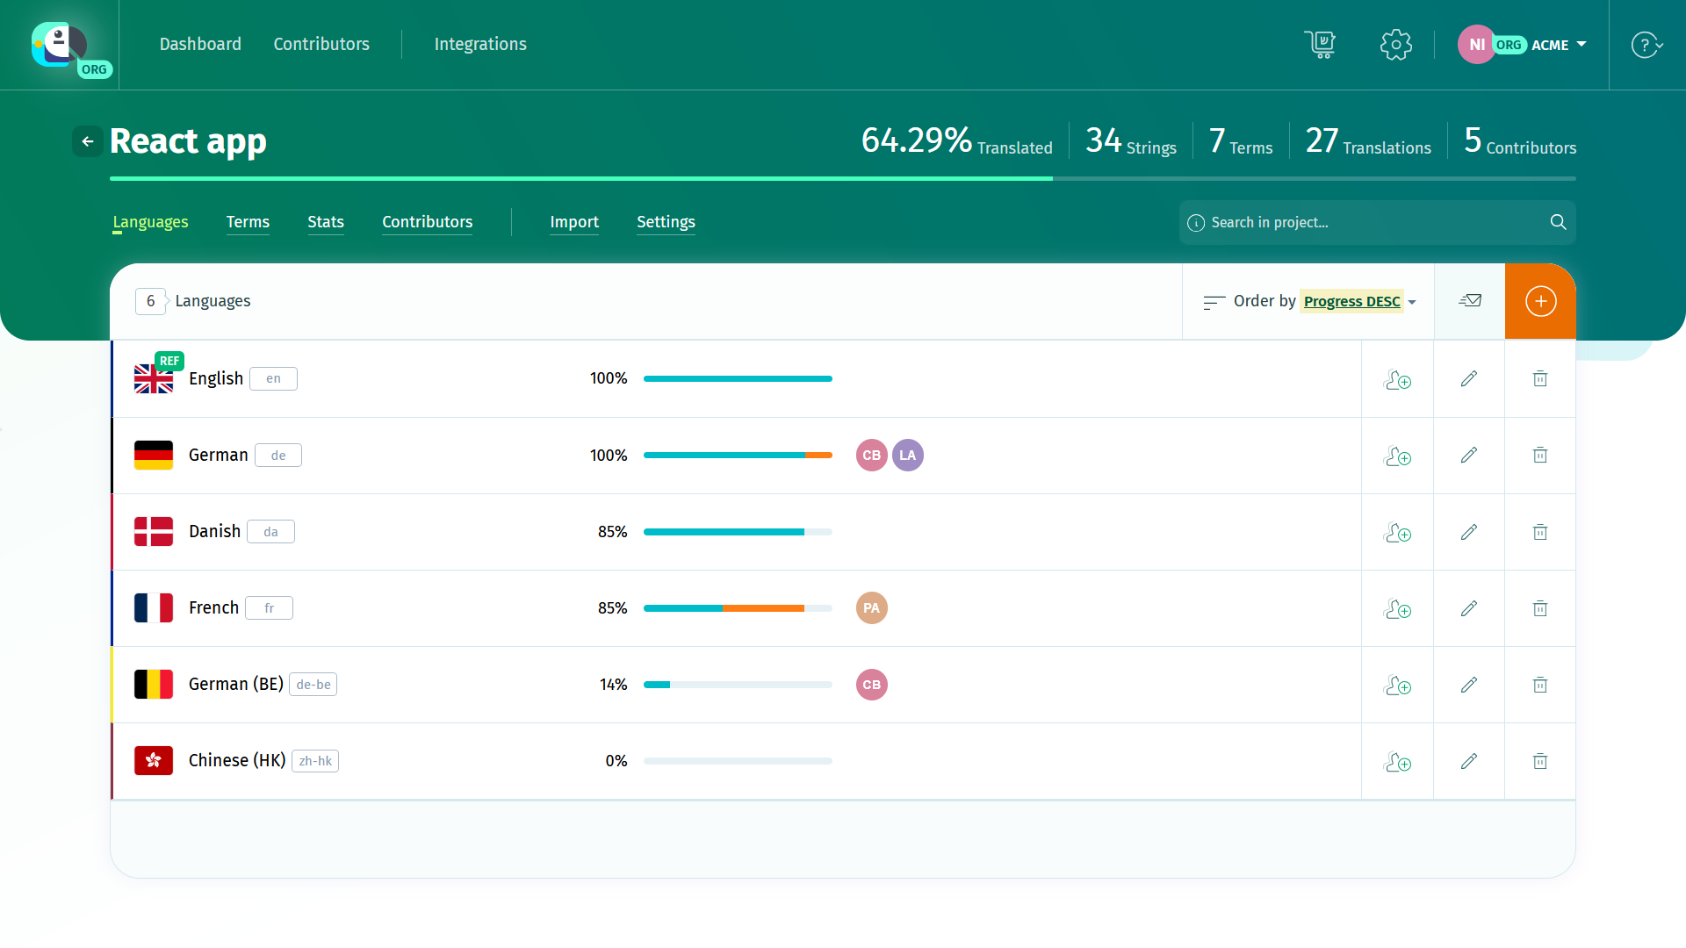Open the Chinese (HK) language link
Viewport: 1686px width, 948px height.
(237, 760)
